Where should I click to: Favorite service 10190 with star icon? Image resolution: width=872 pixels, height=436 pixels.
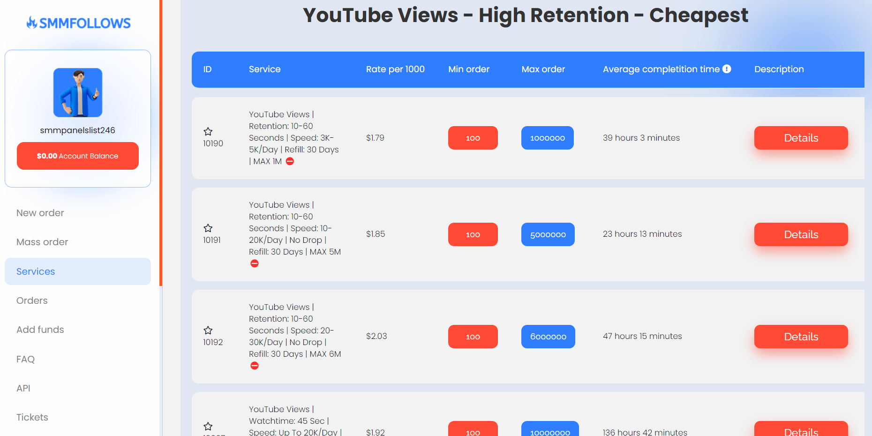point(208,132)
